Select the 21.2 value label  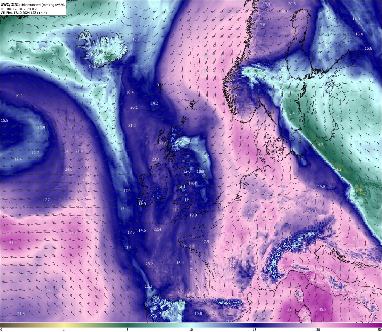click(132, 126)
